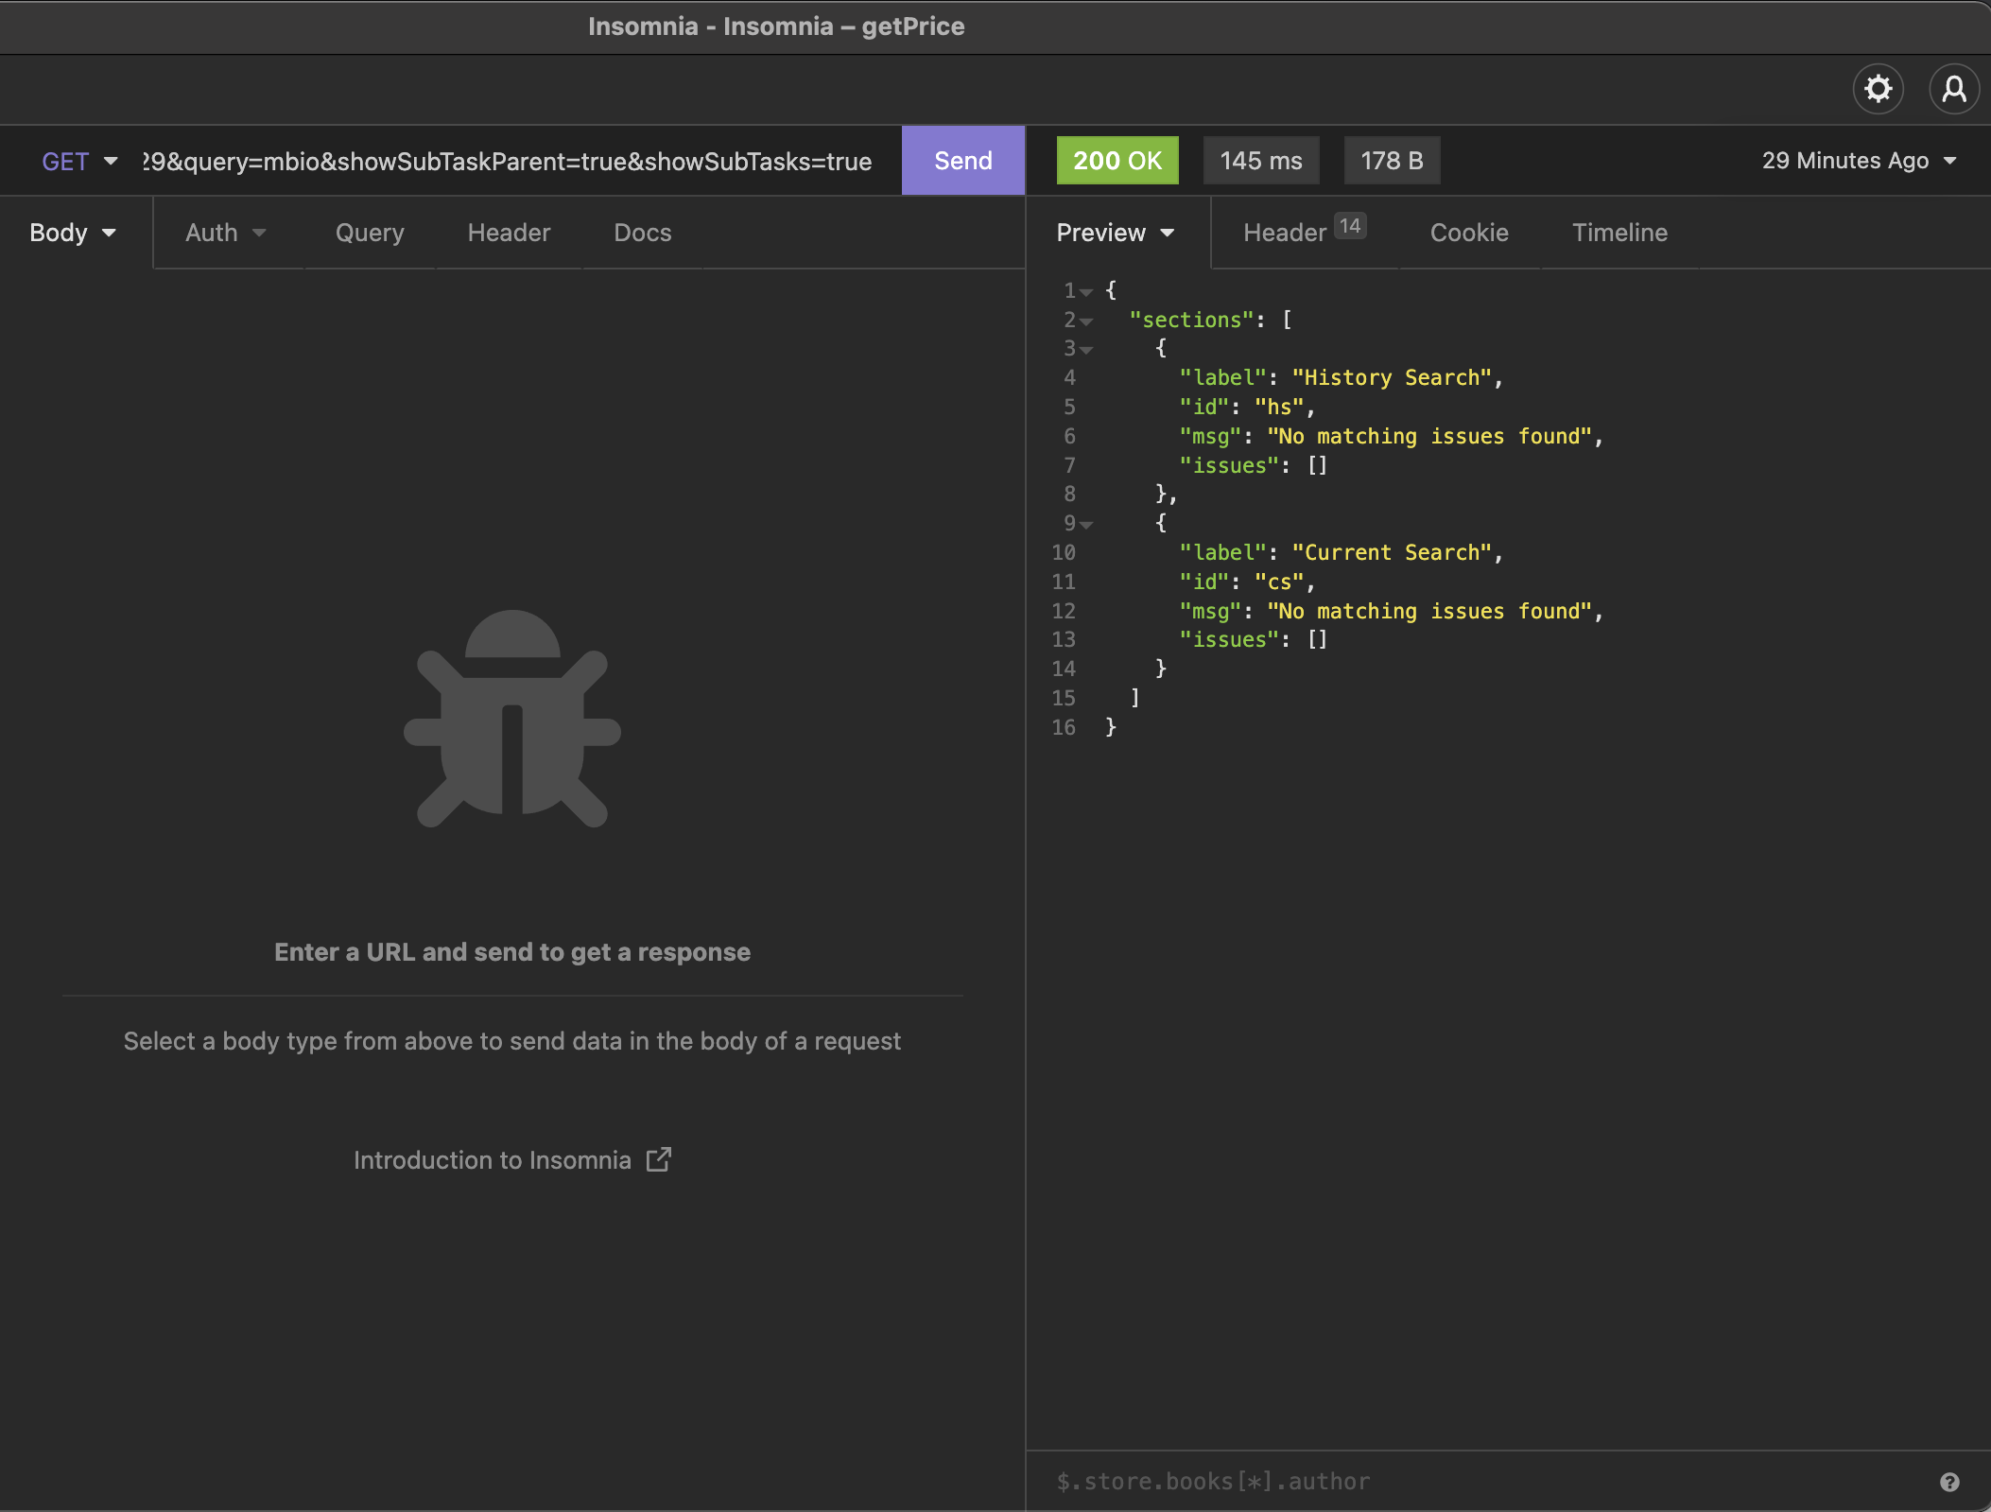
Task: Click the external link icon beside Introduction to Insomnia
Action: 659,1159
